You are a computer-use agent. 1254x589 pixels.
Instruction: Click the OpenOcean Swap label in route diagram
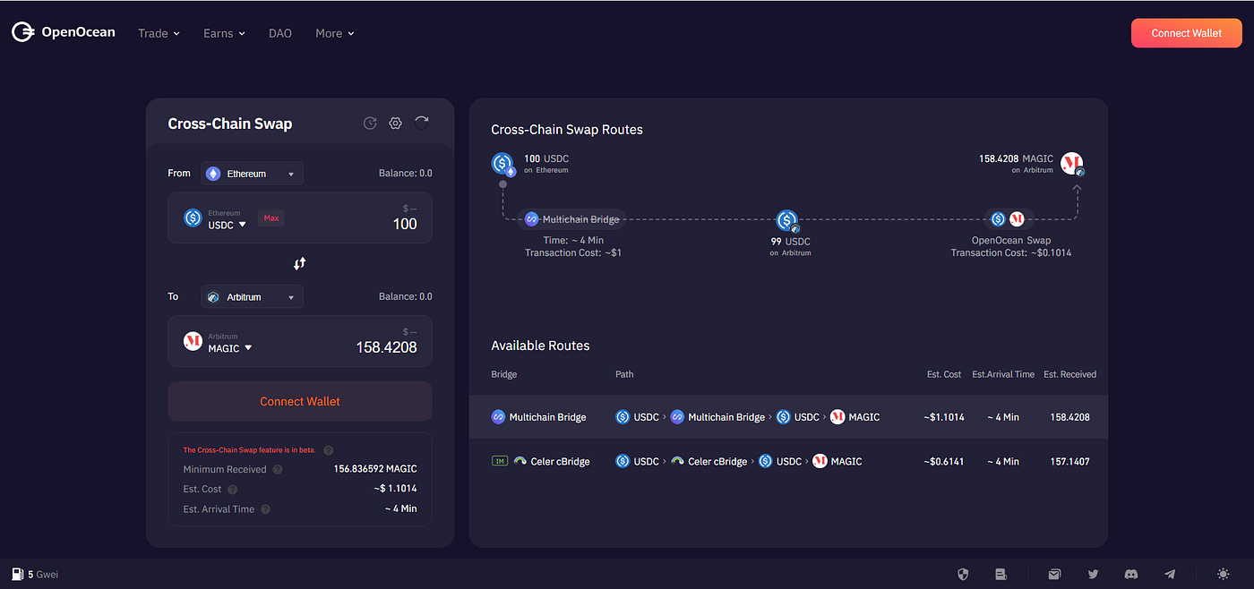point(1011,240)
